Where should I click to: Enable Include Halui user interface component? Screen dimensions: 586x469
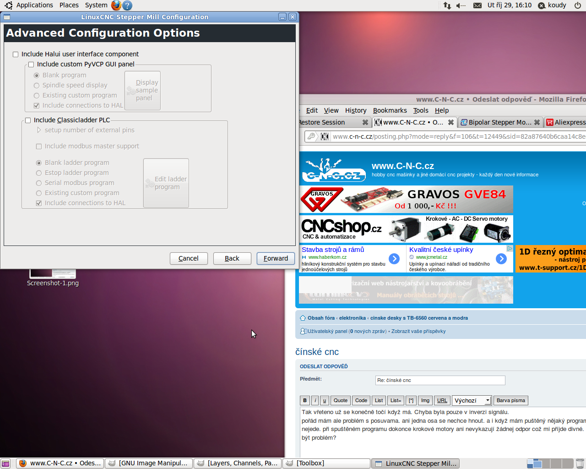point(16,55)
